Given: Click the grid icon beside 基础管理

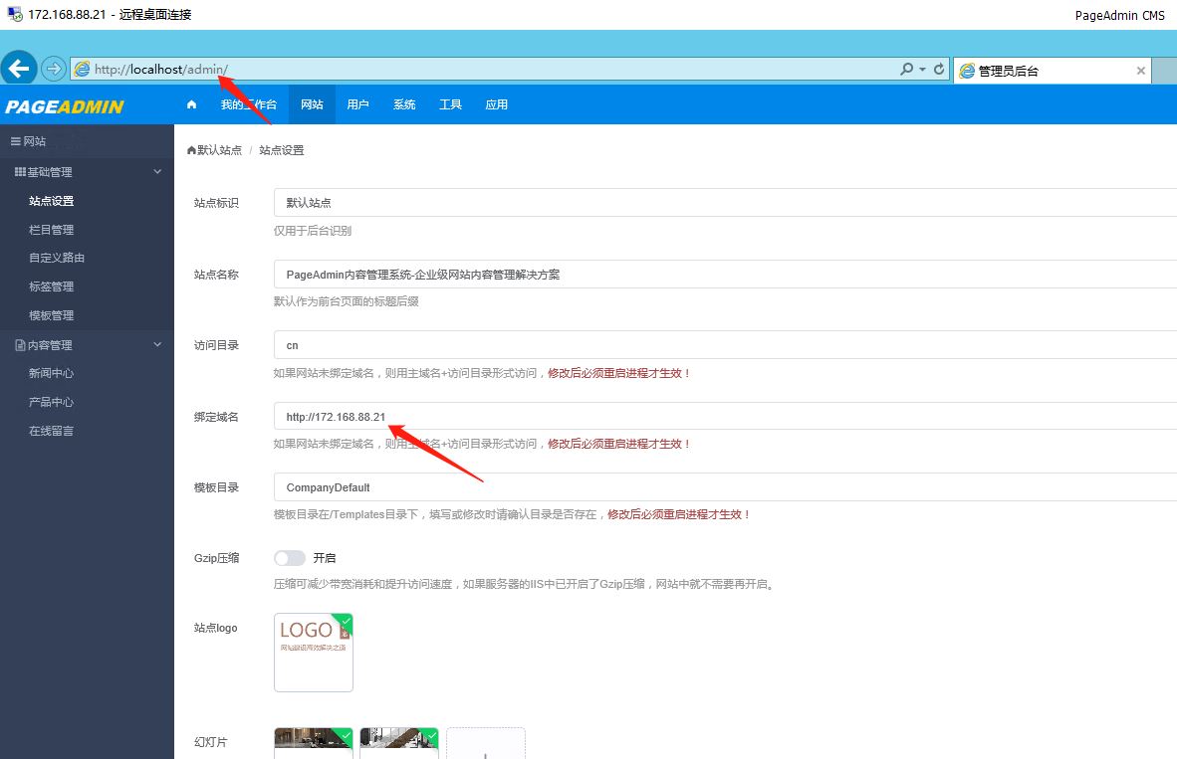Looking at the screenshot, I should [x=20, y=172].
